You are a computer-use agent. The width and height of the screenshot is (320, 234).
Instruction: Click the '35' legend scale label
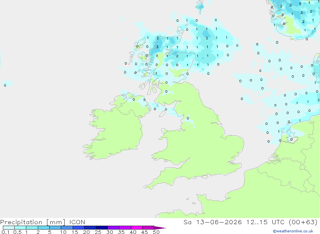coord(121,232)
